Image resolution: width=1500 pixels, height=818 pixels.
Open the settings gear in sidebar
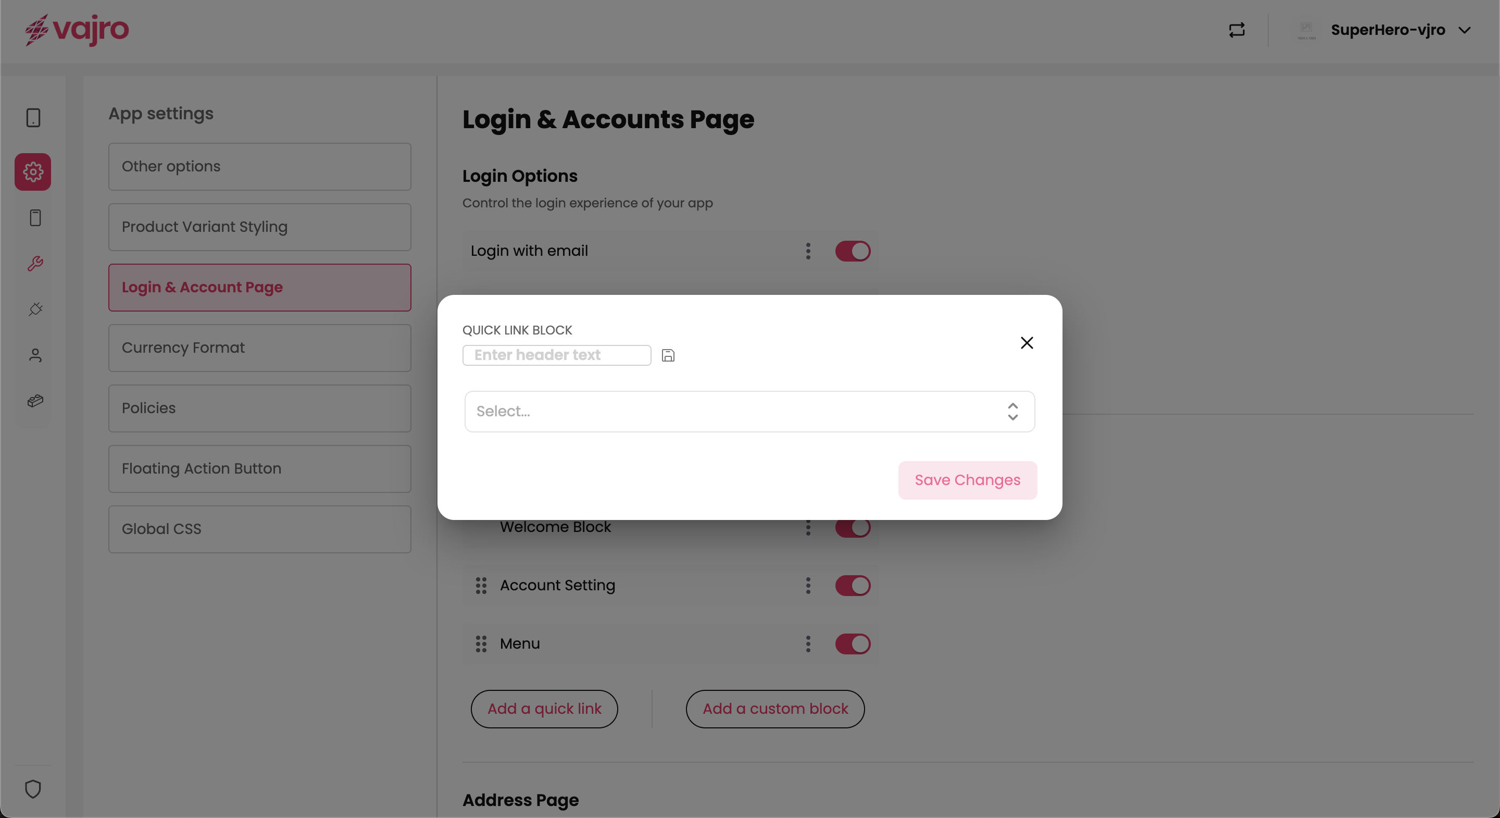[x=33, y=172]
